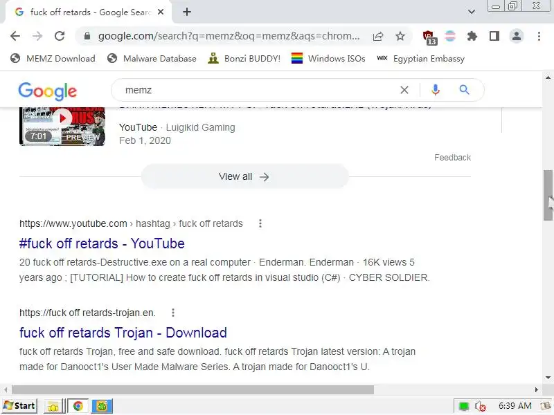This screenshot has width=554, height=415.
Task: Open the 'Trojan - Download' result link
Action: (123, 333)
